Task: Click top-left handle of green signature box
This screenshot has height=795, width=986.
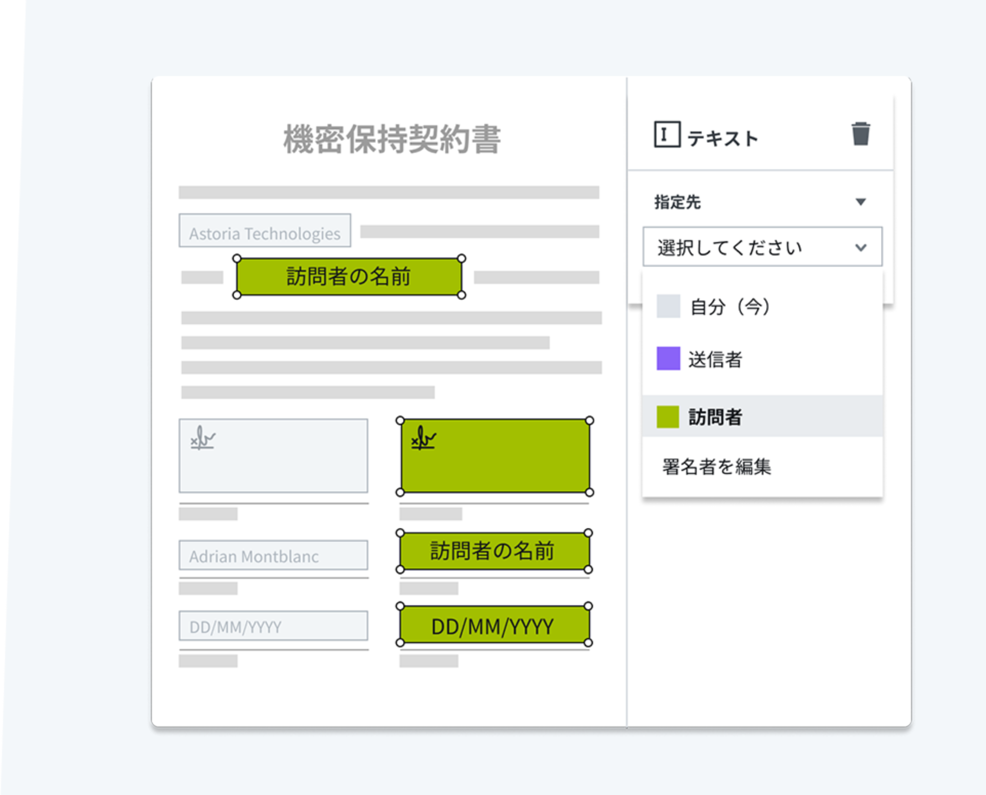Action: pos(400,421)
